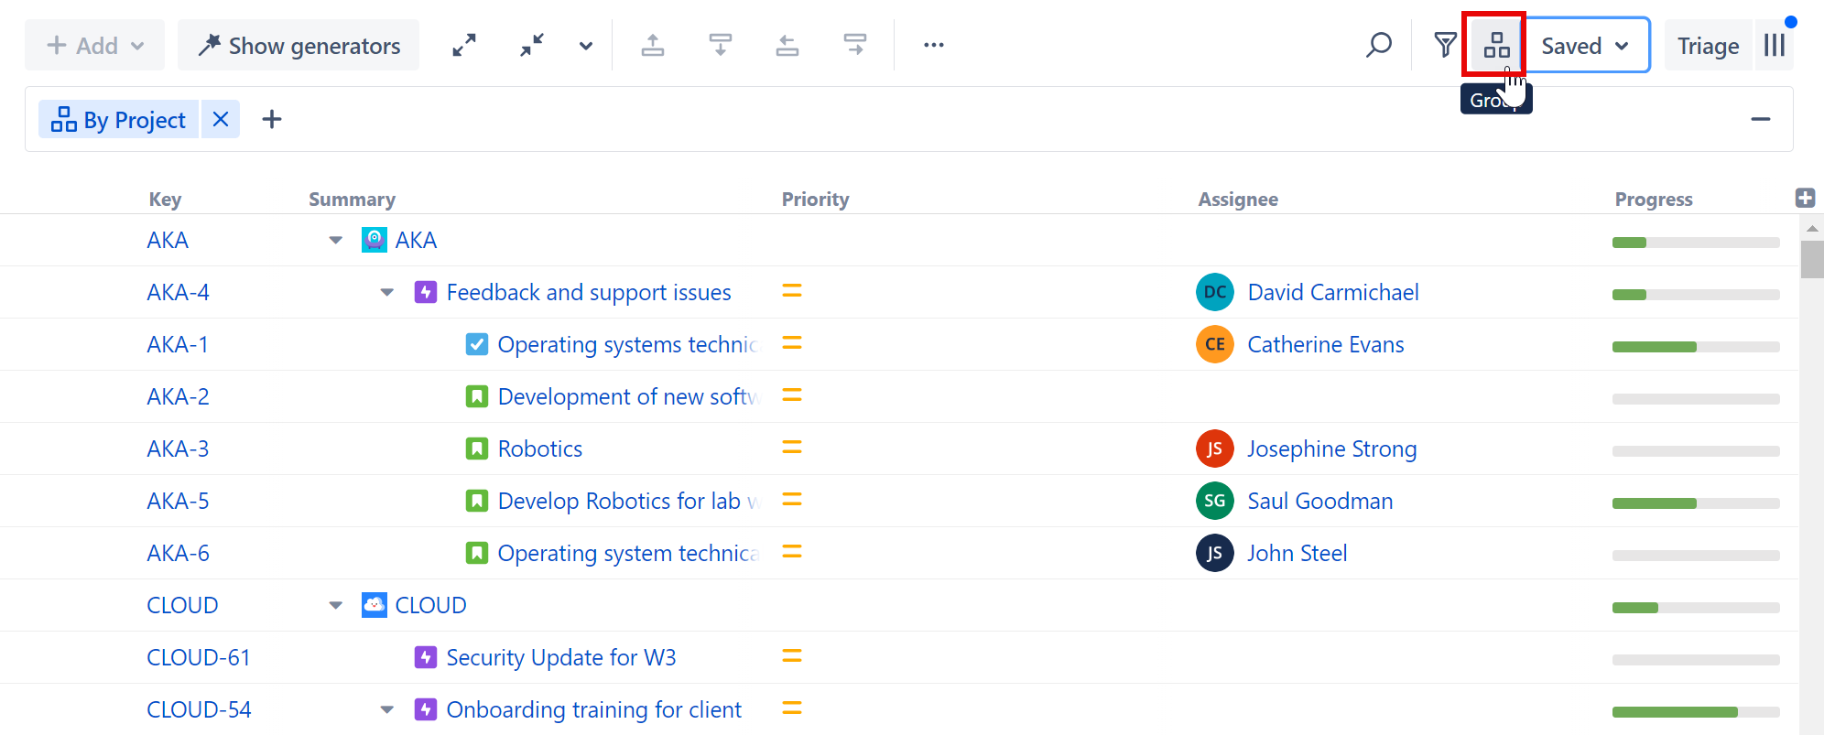Add a column with the plus icon

tap(1805, 198)
